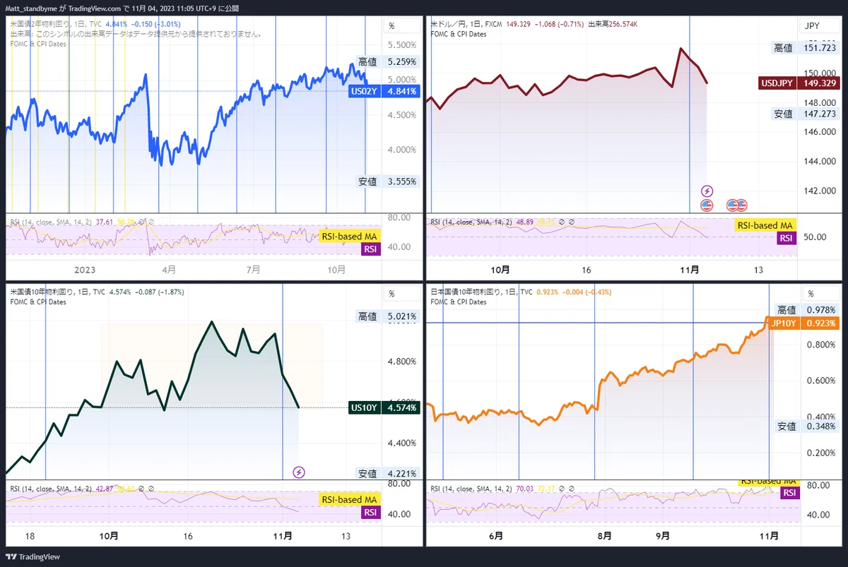Click the 16 date label on USDJPY time axis
Screen dimensions: 848x567
click(x=587, y=269)
